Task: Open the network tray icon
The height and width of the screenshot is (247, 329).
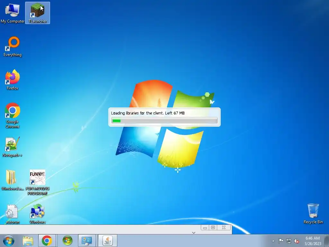Action: [x=289, y=241]
